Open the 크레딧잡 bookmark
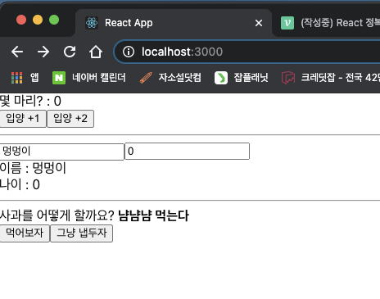This screenshot has width=380, height=299. pyautogui.click(x=331, y=78)
